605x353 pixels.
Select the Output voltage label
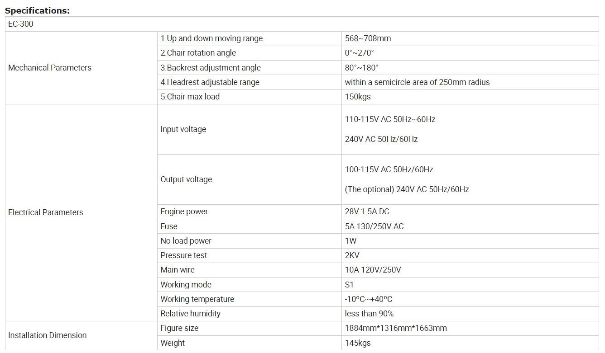[x=186, y=179]
